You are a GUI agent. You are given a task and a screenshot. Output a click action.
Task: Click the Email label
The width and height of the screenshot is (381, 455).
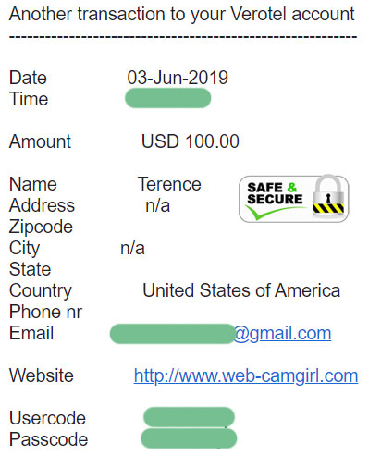(x=31, y=333)
